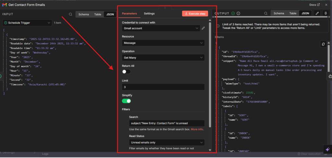
Task: Click the green execution success check icon
Action: tap(233, 13)
